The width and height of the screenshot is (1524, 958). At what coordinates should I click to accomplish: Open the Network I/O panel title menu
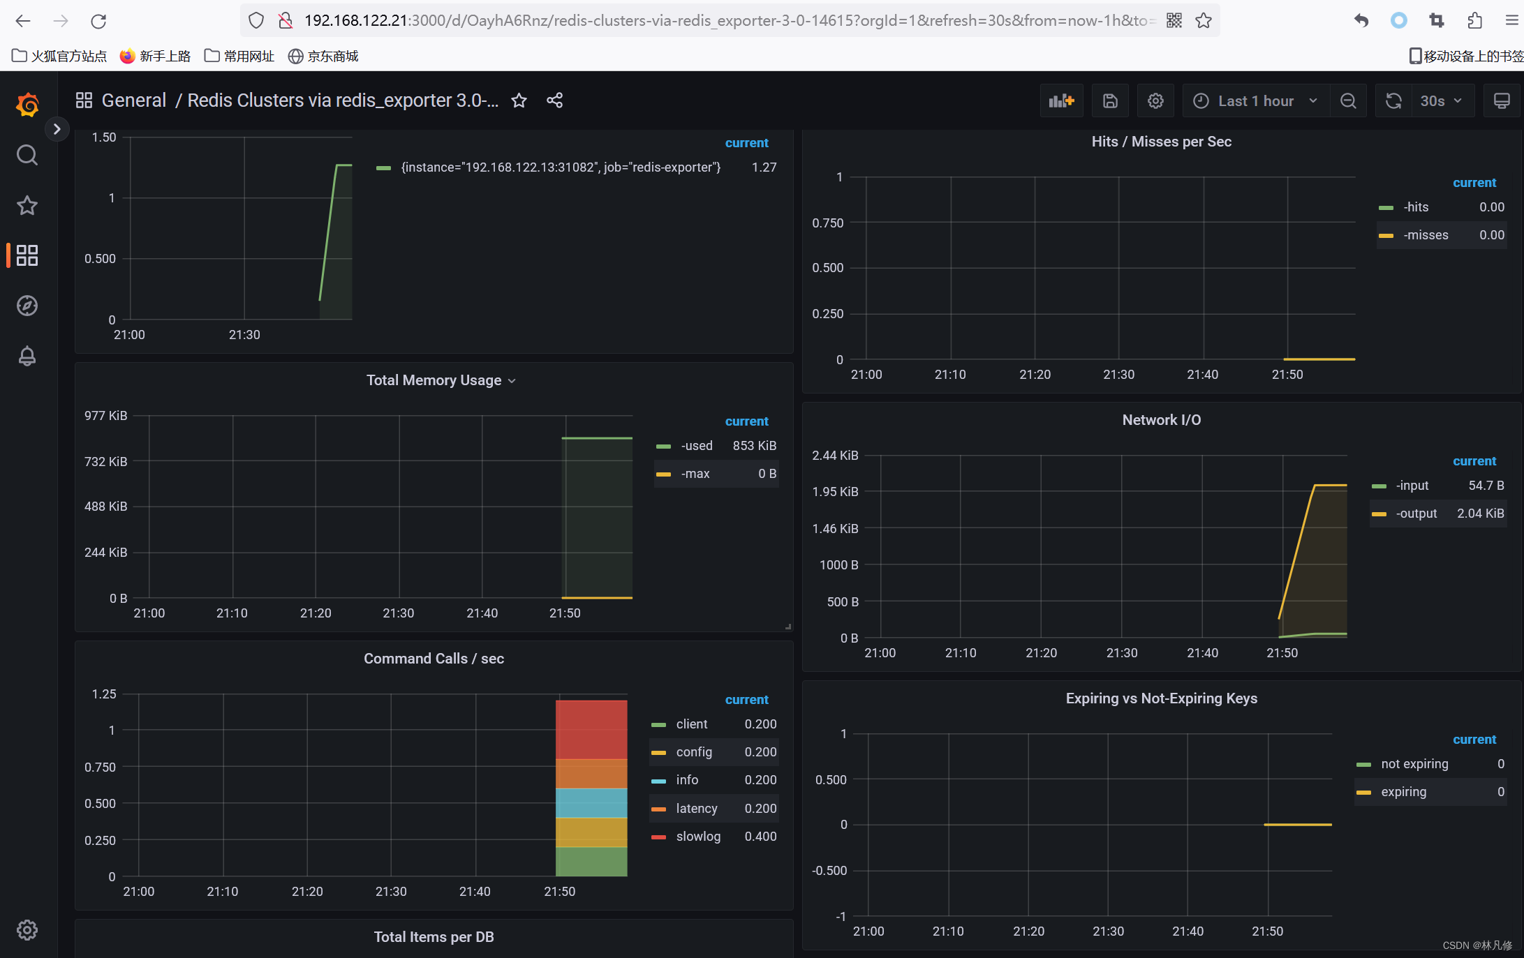click(x=1162, y=420)
